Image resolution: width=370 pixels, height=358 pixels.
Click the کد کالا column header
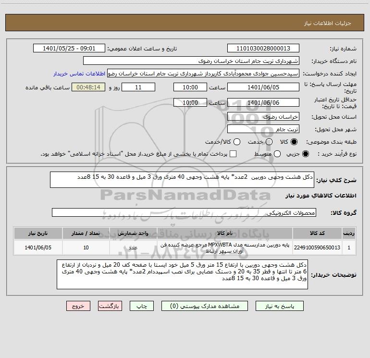pos(317,234)
